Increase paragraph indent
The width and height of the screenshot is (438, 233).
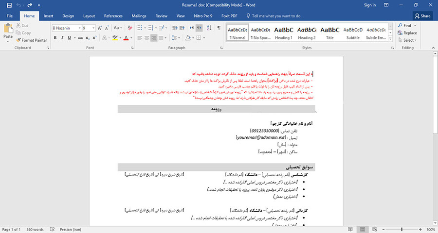(182, 28)
